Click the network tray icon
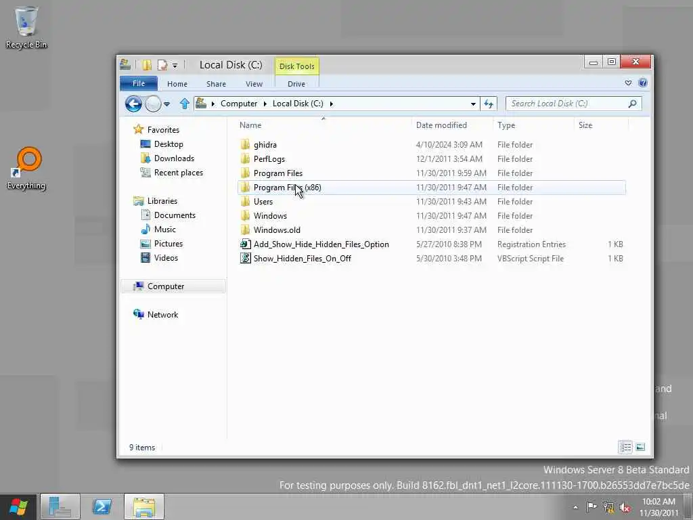Image resolution: width=693 pixels, height=520 pixels. pyautogui.click(x=608, y=507)
